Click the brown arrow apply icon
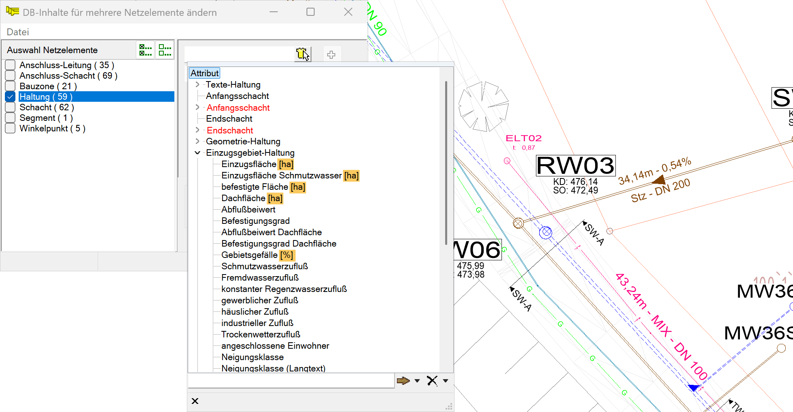 (x=403, y=381)
